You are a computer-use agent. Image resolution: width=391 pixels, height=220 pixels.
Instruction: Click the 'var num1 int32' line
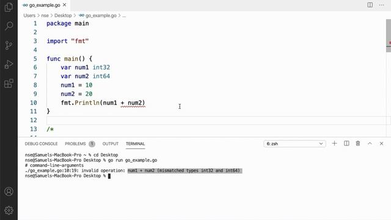[x=86, y=67]
